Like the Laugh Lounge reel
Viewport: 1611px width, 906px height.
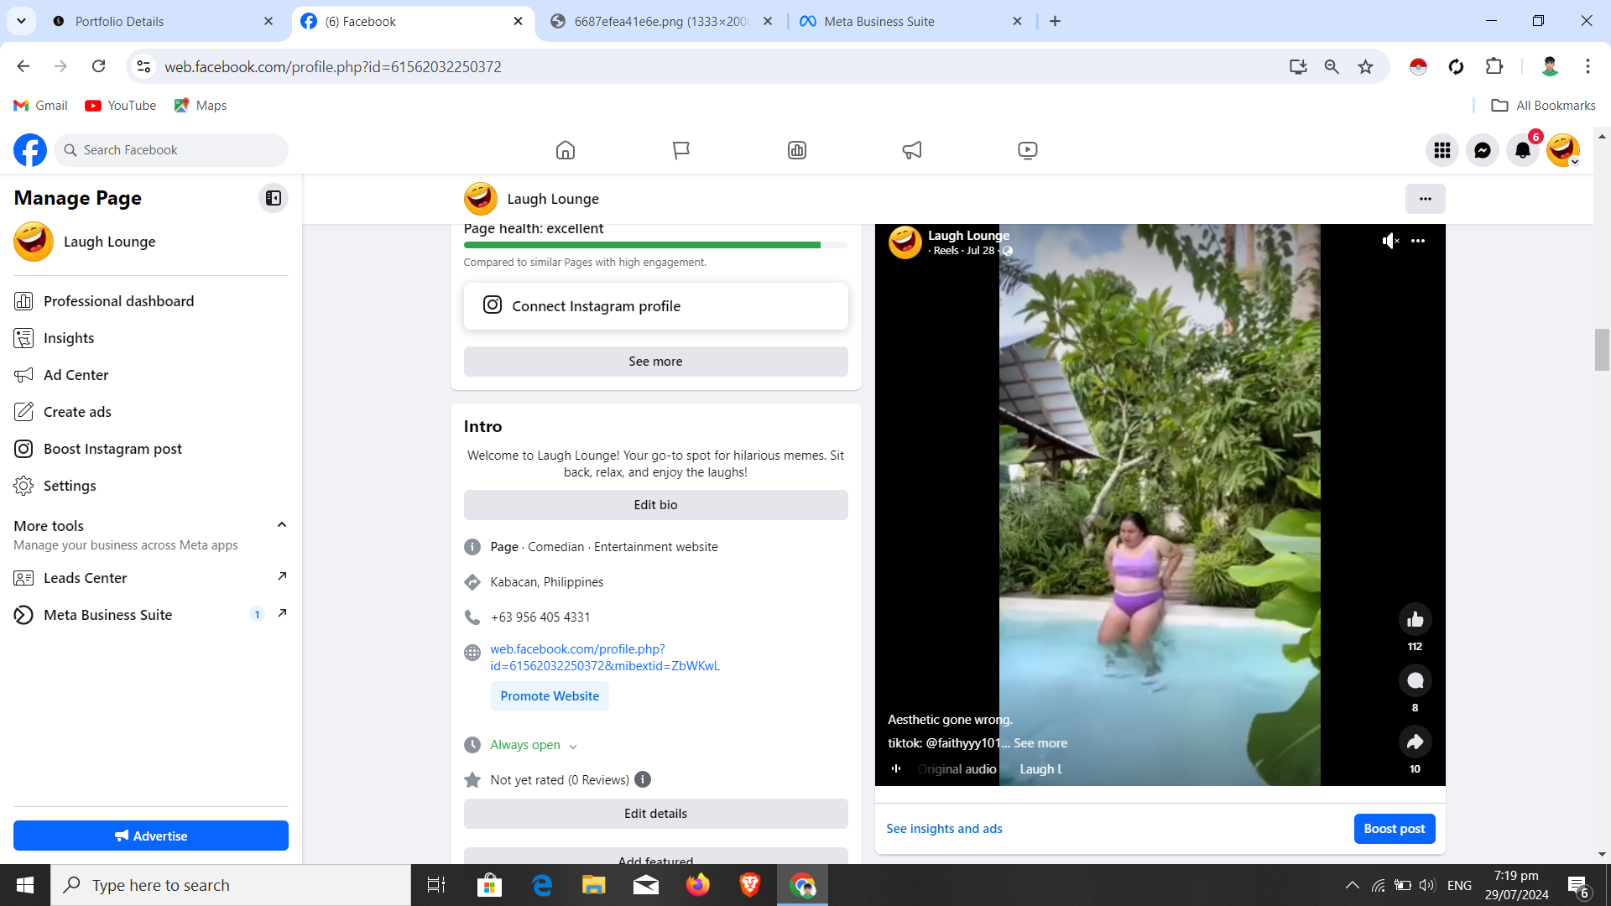1415,620
